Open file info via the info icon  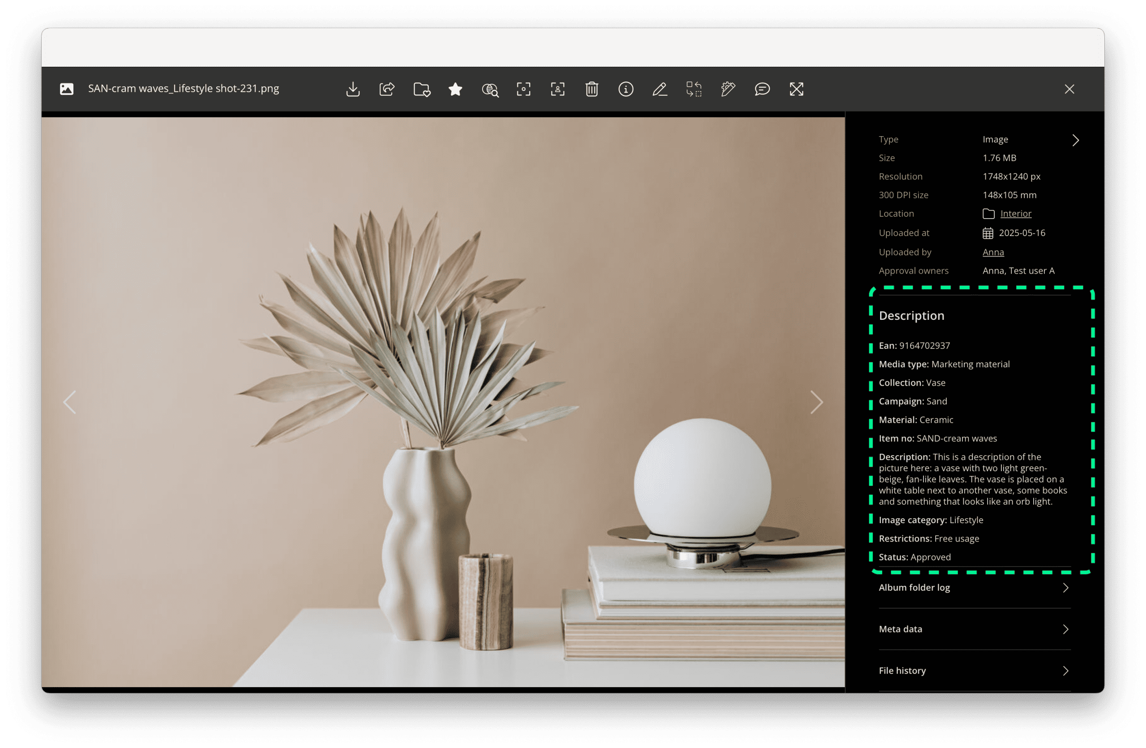coord(625,89)
